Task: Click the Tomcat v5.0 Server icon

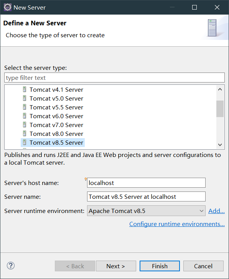Action: click(25, 98)
